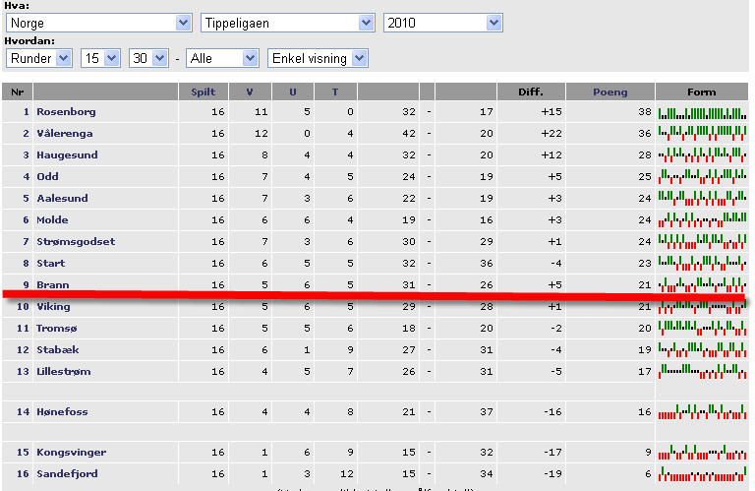Open the Vålerenga team link
The height and width of the screenshot is (491, 755).
point(65,134)
